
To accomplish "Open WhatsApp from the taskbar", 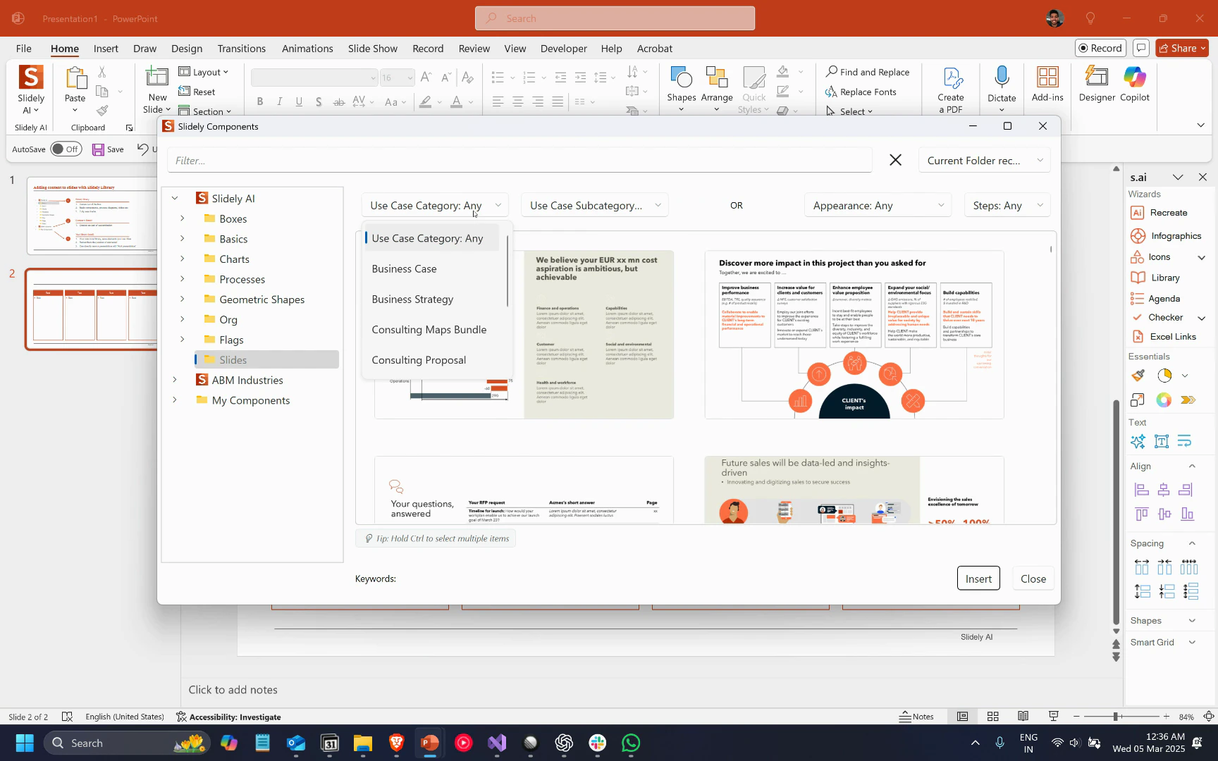I will [x=631, y=743].
